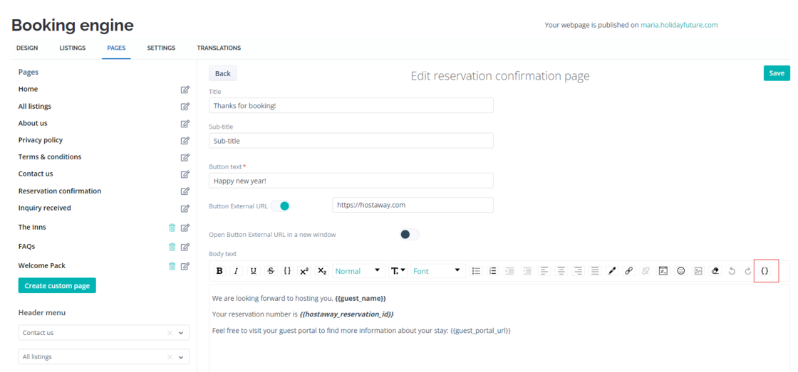Click the braces icon after the redo button
This screenshot has width=798, height=372.
pyautogui.click(x=765, y=271)
